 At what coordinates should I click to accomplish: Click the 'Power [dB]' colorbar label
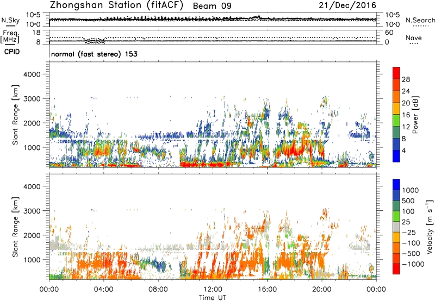point(415,115)
